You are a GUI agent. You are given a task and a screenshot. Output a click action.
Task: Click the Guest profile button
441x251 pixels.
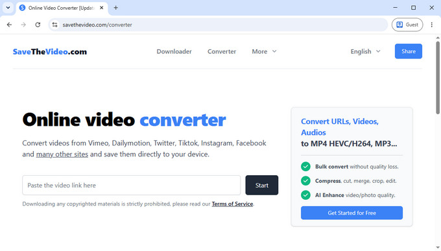[x=407, y=25]
